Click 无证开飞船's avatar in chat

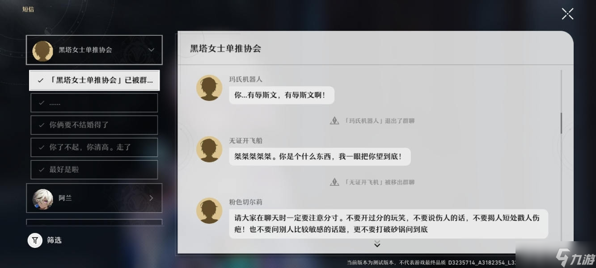[209, 149]
